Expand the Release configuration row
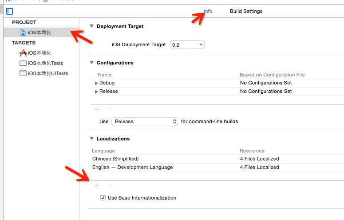 [96, 92]
